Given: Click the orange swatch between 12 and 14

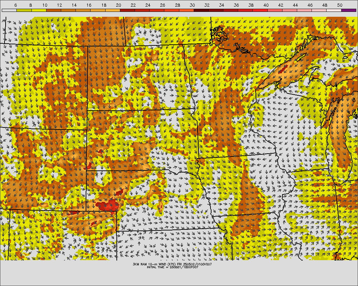Looking at the screenshot, I should [68, 10].
